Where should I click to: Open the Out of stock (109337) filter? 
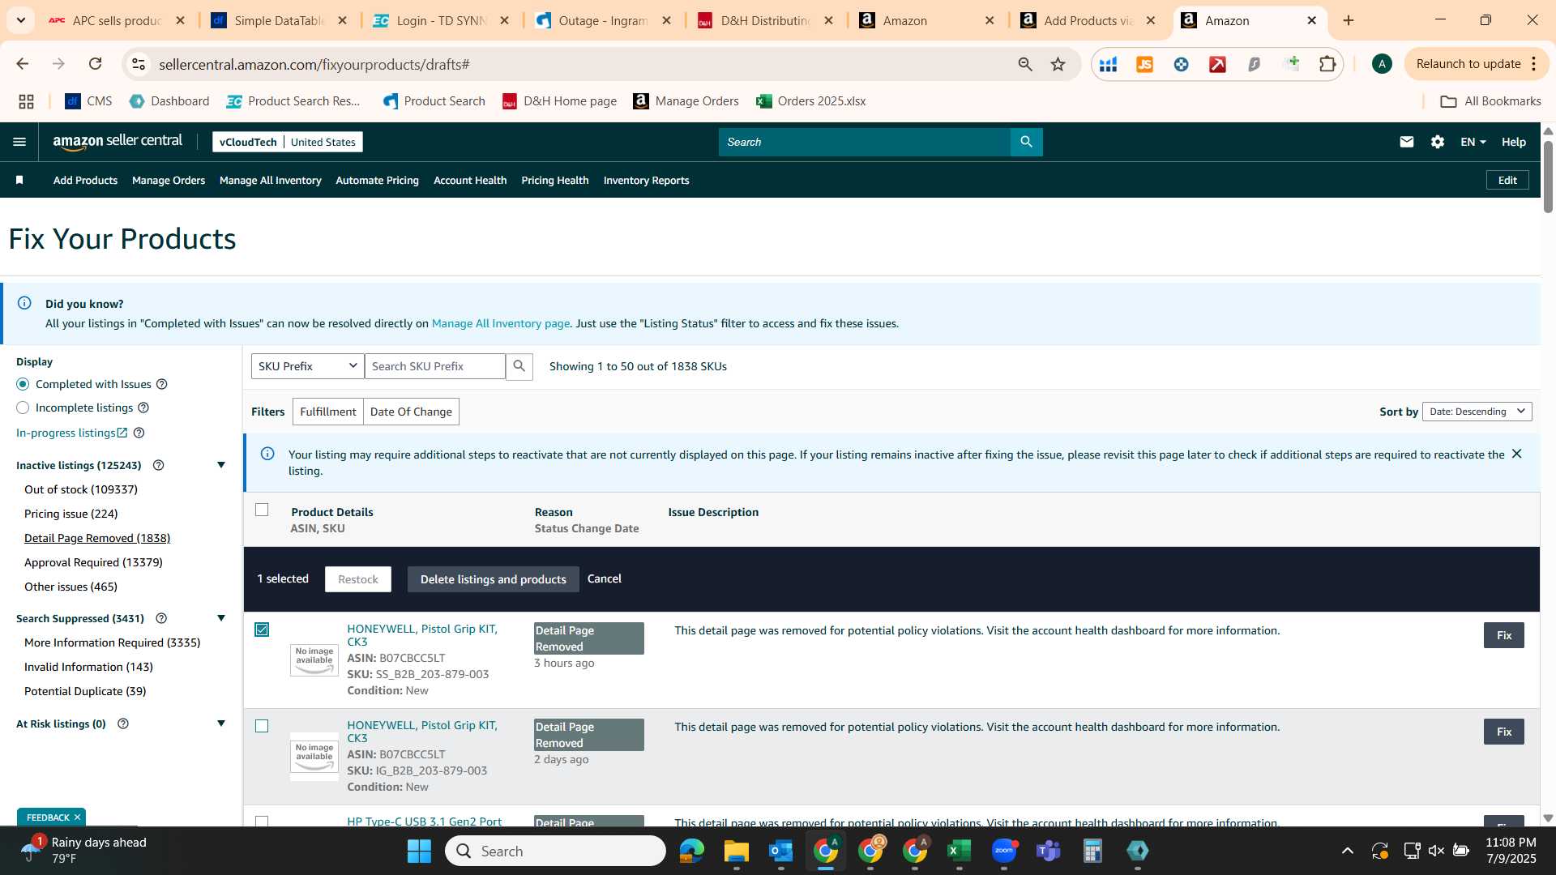tap(81, 489)
